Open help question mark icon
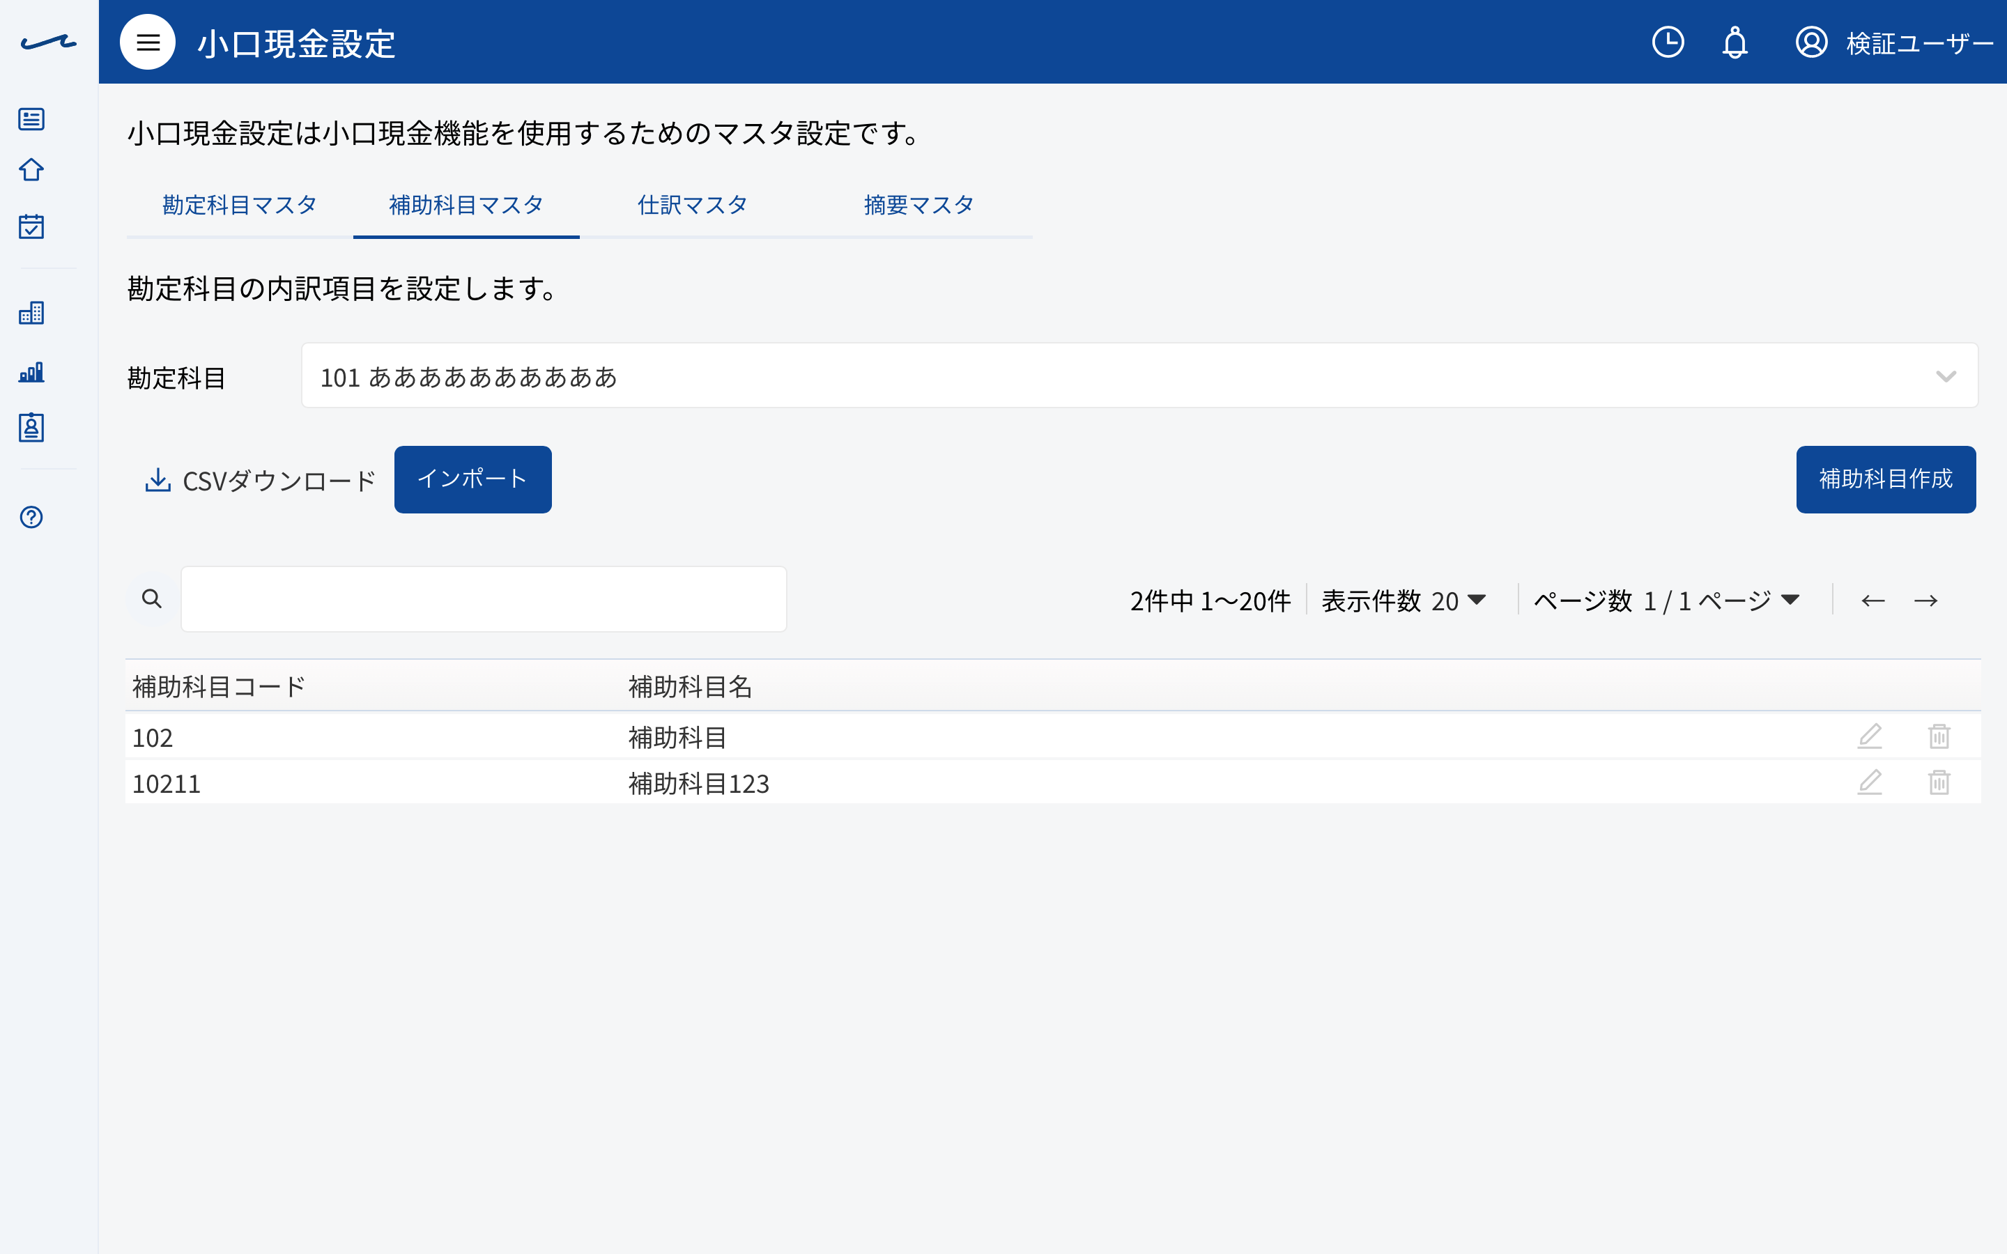 (x=31, y=517)
